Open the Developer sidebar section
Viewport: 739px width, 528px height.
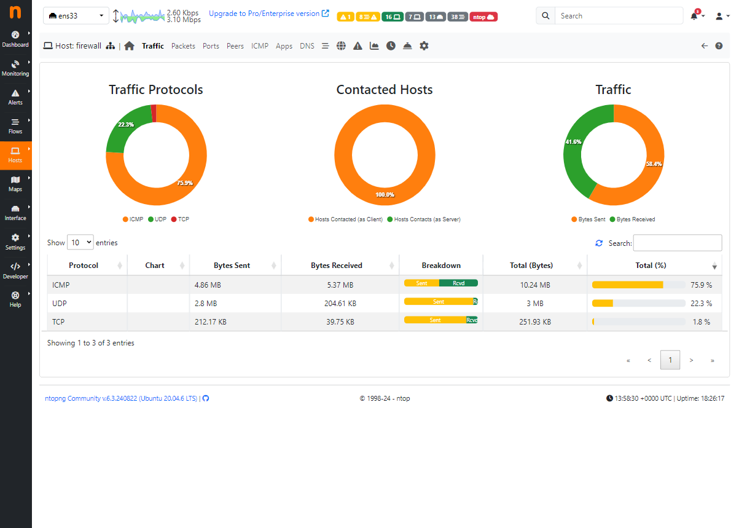point(15,270)
